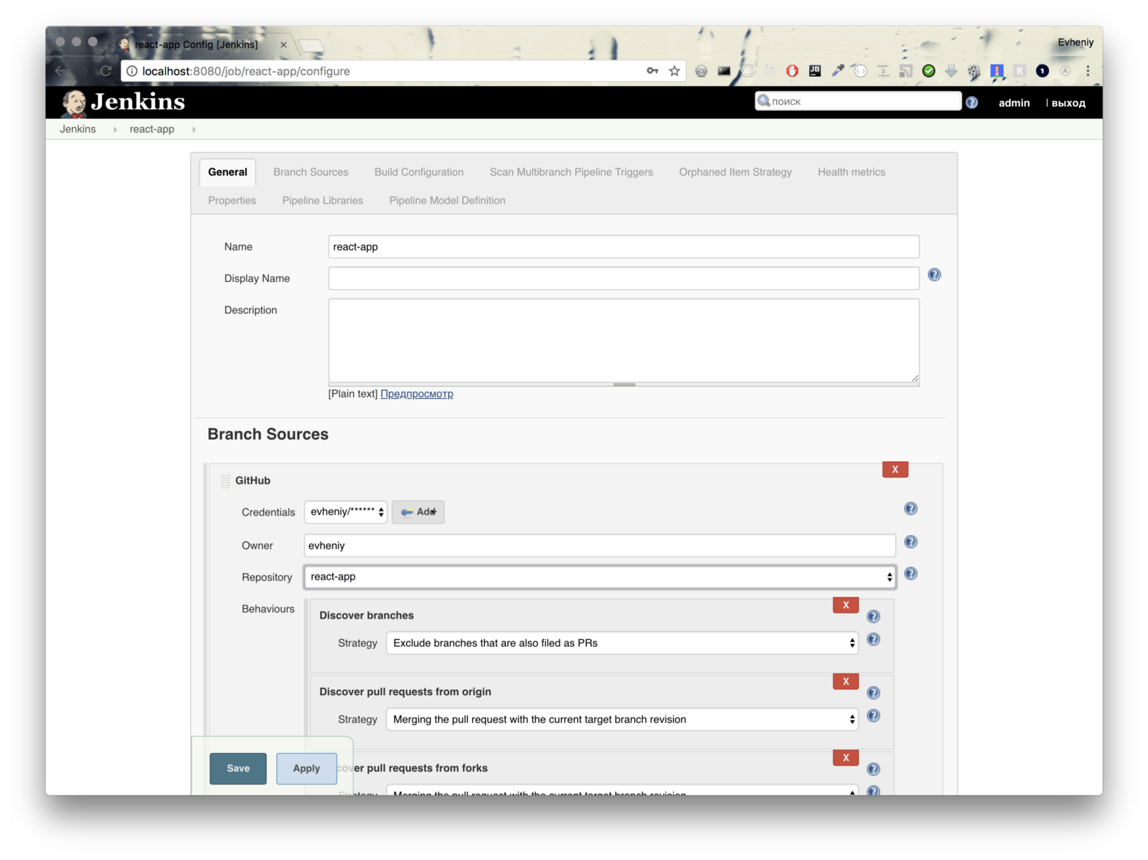This screenshot has width=1148, height=860.
Task: Click into the Description text area
Action: coord(624,341)
